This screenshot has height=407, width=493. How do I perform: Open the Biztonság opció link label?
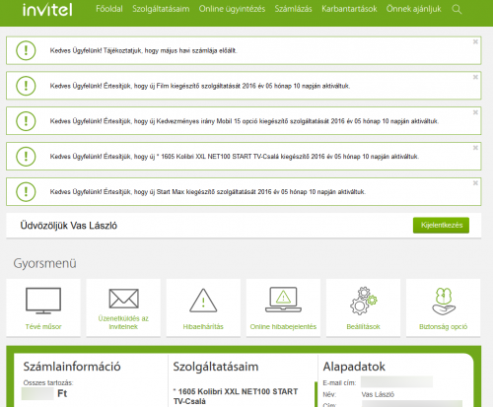pos(443,326)
